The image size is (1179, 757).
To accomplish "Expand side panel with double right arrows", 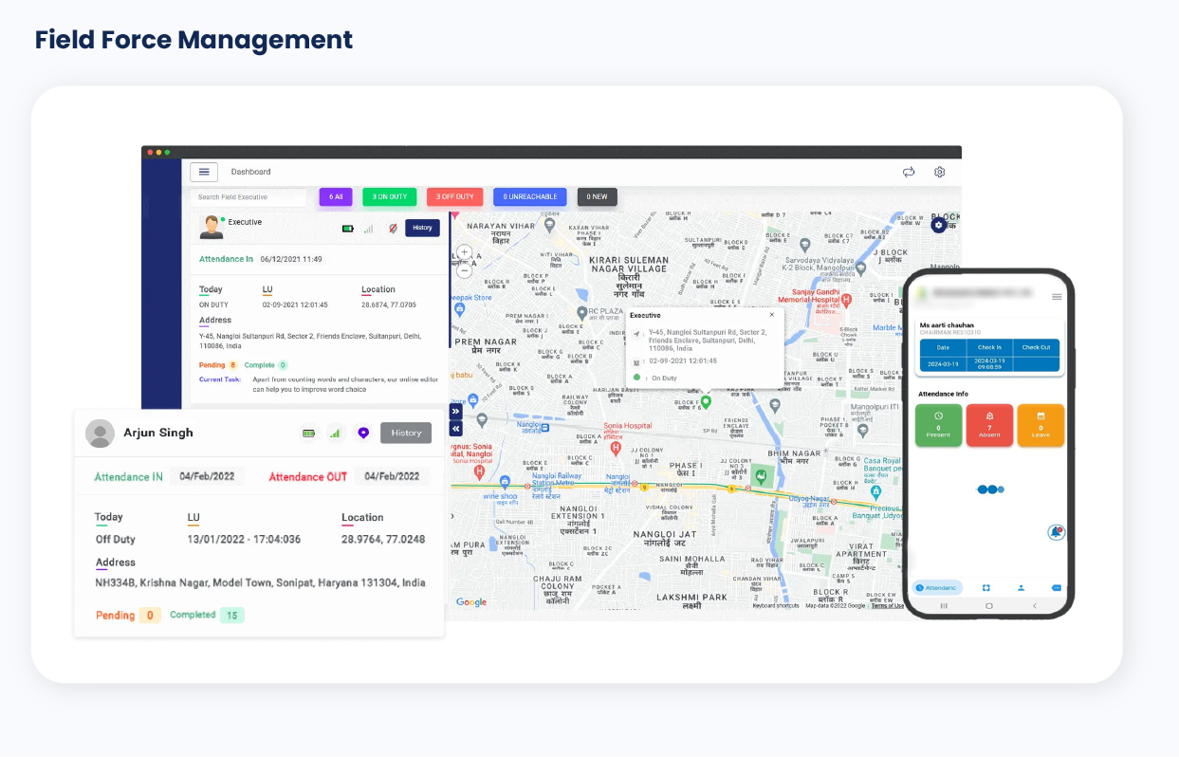I will point(455,412).
